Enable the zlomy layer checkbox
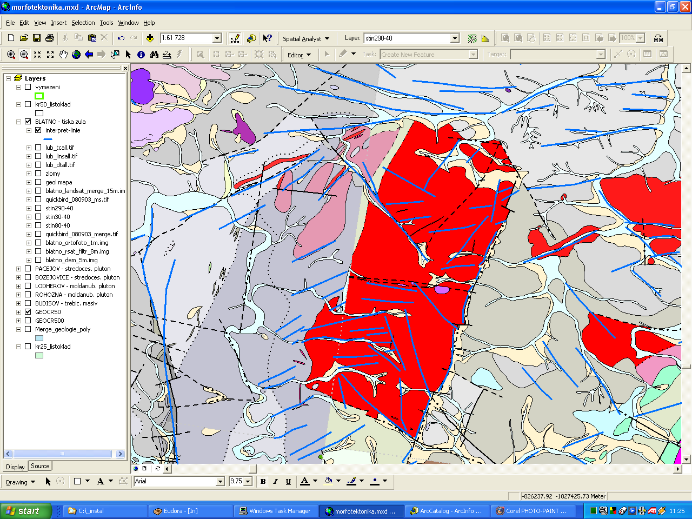The image size is (692, 519). click(38, 173)
